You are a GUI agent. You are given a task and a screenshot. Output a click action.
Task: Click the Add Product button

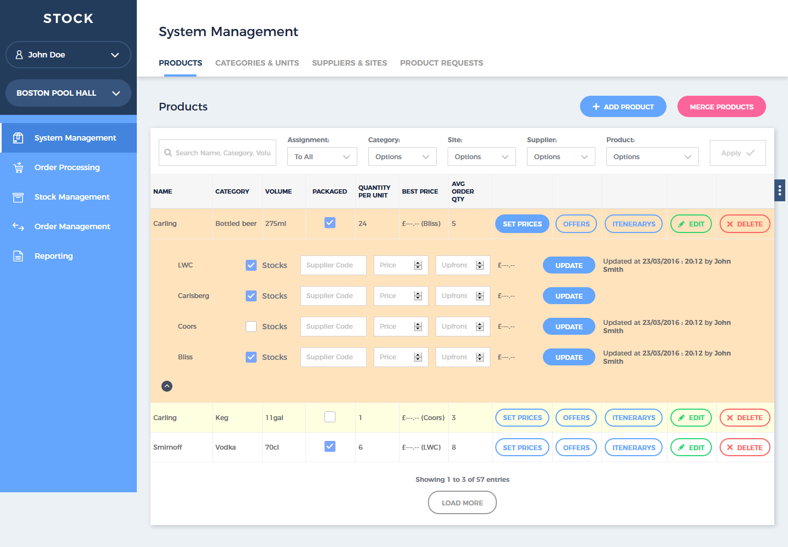click(x=623, y=107)
